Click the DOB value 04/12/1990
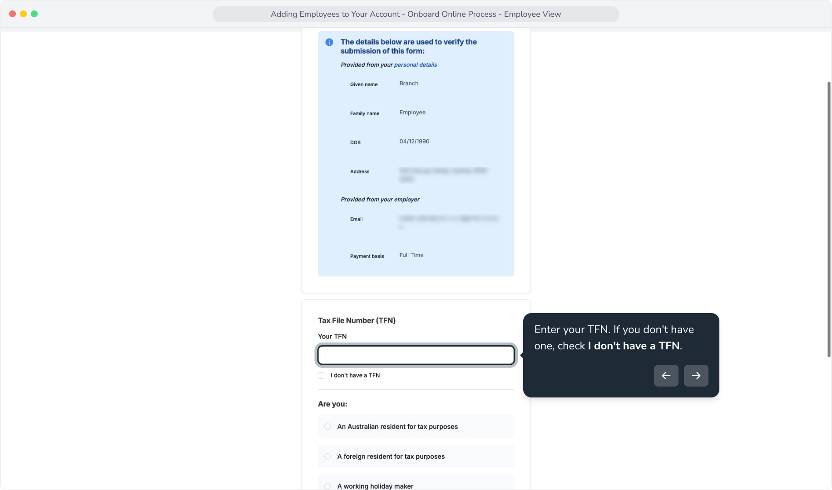 414,142
